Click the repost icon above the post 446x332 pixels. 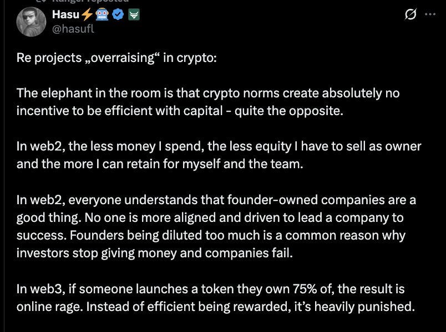pos(40,2)
